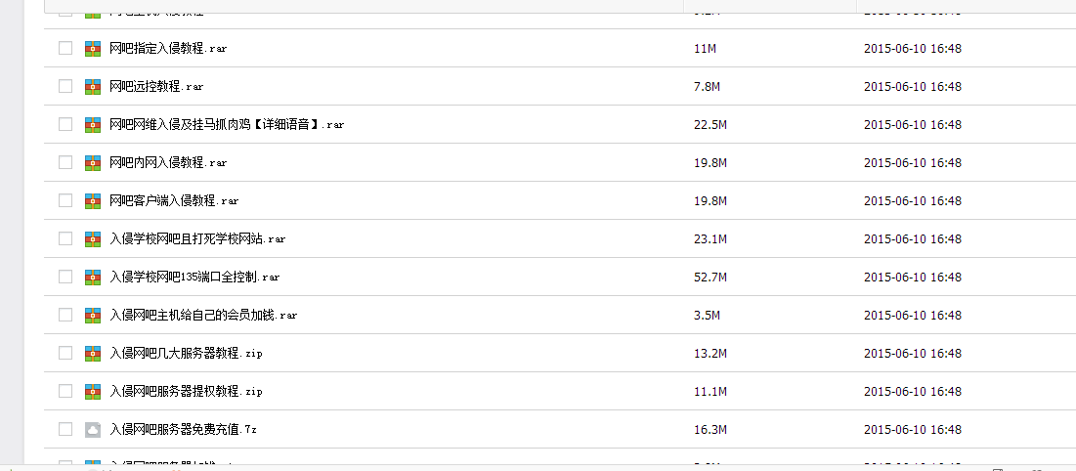Open 入侵网吧主机给自己的会员加钱.rar by its name
This screenshot has width=1076, height=471.
204,316
